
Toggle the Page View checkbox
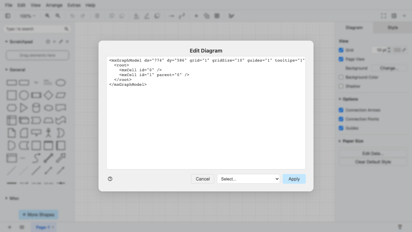tap(341, 59)
